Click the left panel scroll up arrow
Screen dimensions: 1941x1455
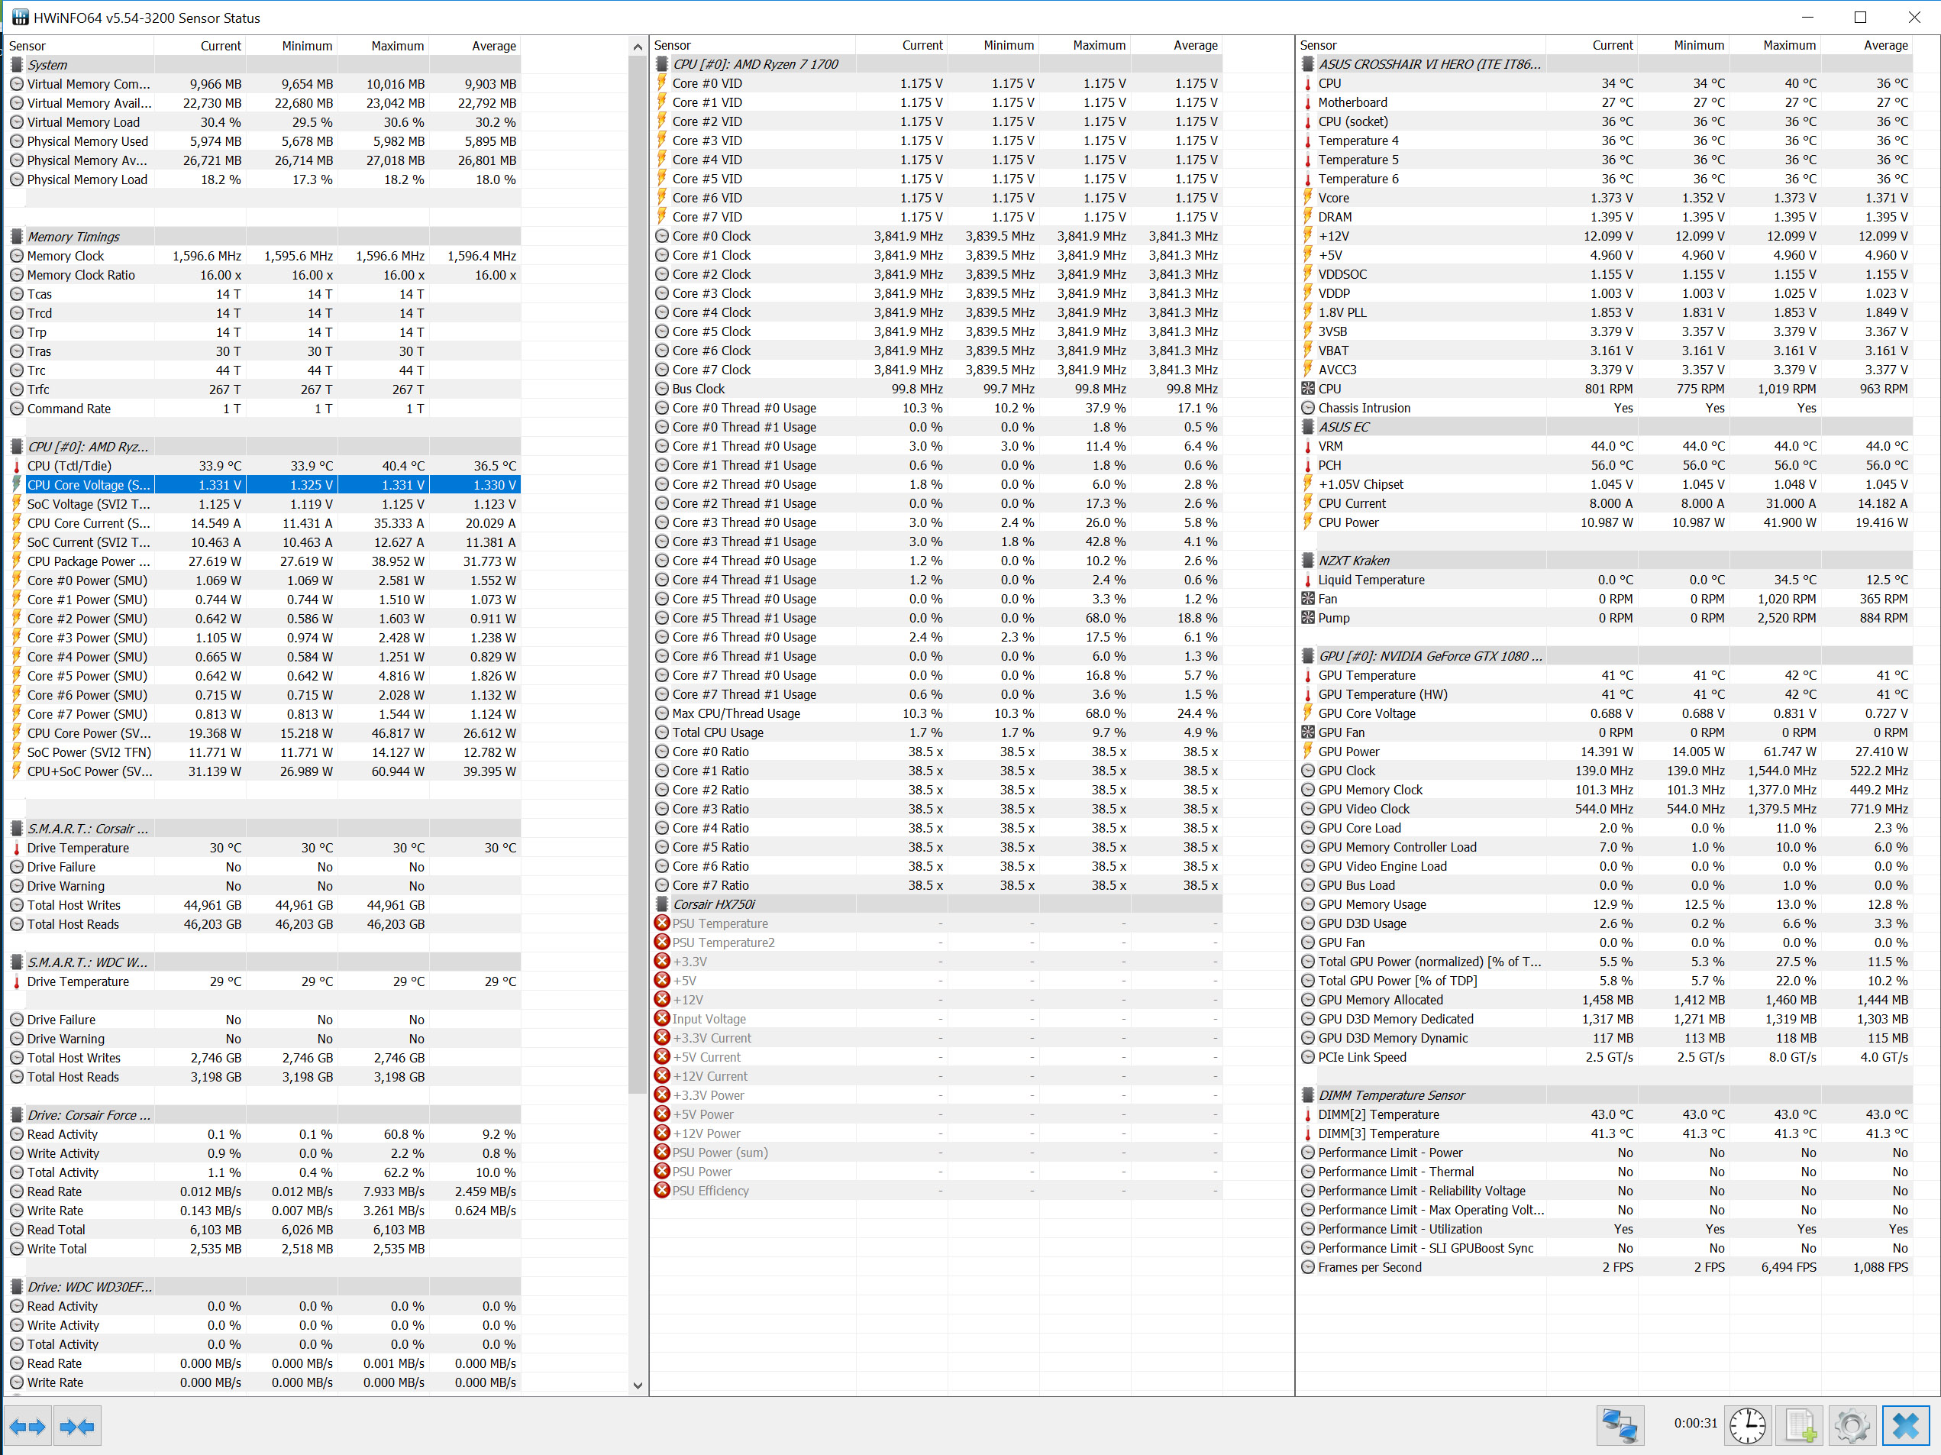(638, 47)
